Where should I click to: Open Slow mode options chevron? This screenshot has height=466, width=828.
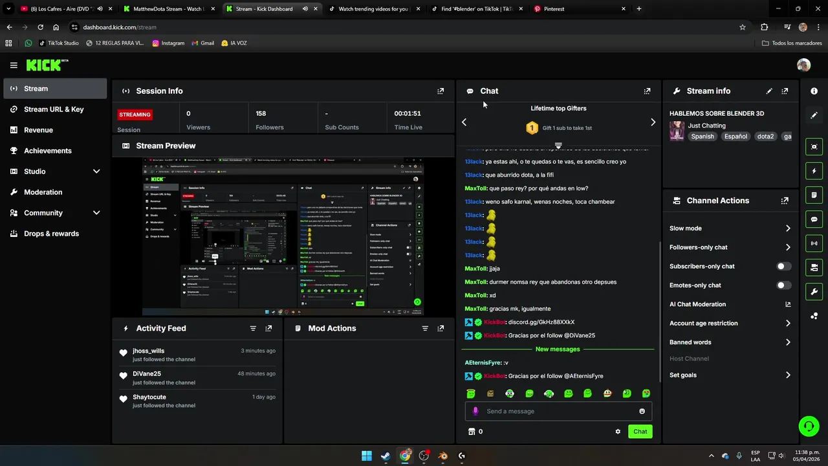(788, 228)
